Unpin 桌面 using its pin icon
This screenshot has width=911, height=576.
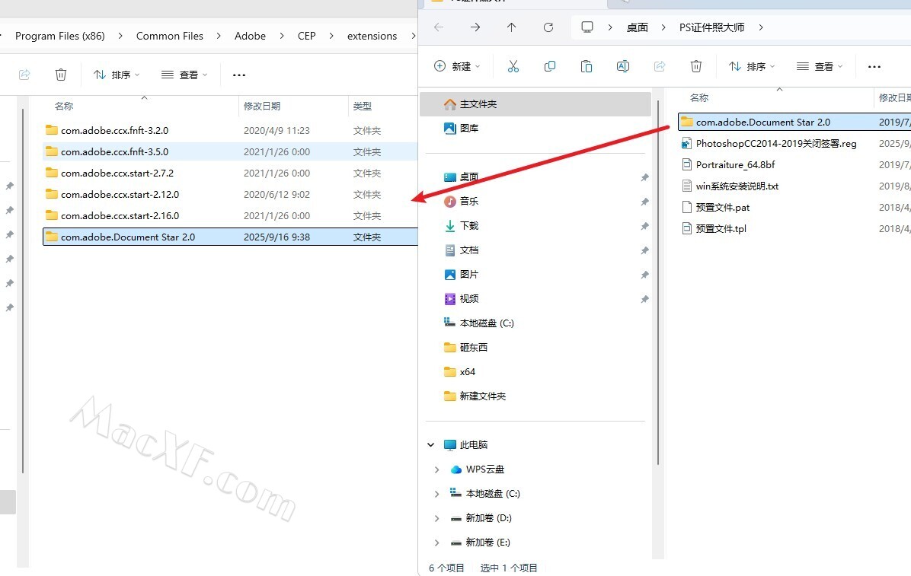click(644, 177)
